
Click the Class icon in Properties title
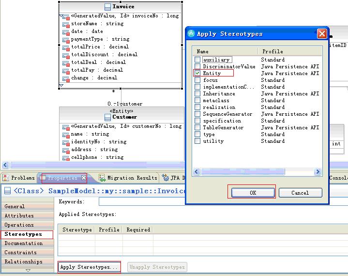[x=7, y=191]
